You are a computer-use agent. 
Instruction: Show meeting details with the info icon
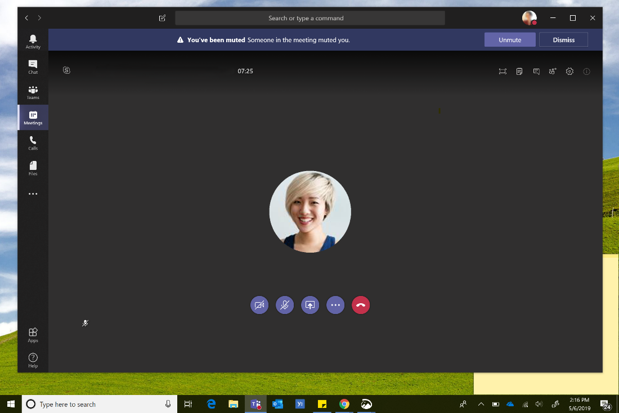tap(586, 71)
